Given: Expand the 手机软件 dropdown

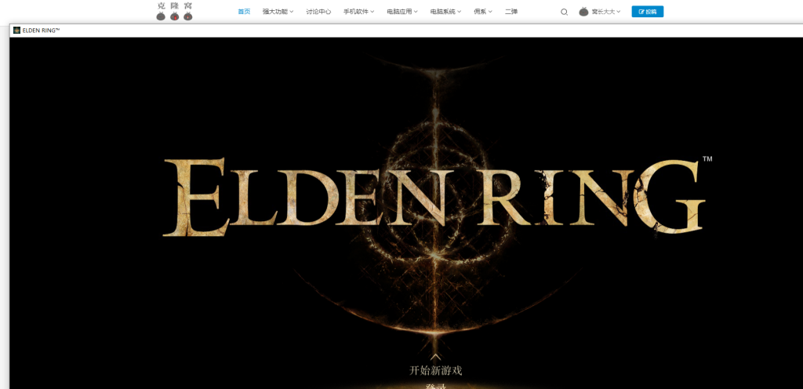Looking at the screenshot, I should point(358,11).
